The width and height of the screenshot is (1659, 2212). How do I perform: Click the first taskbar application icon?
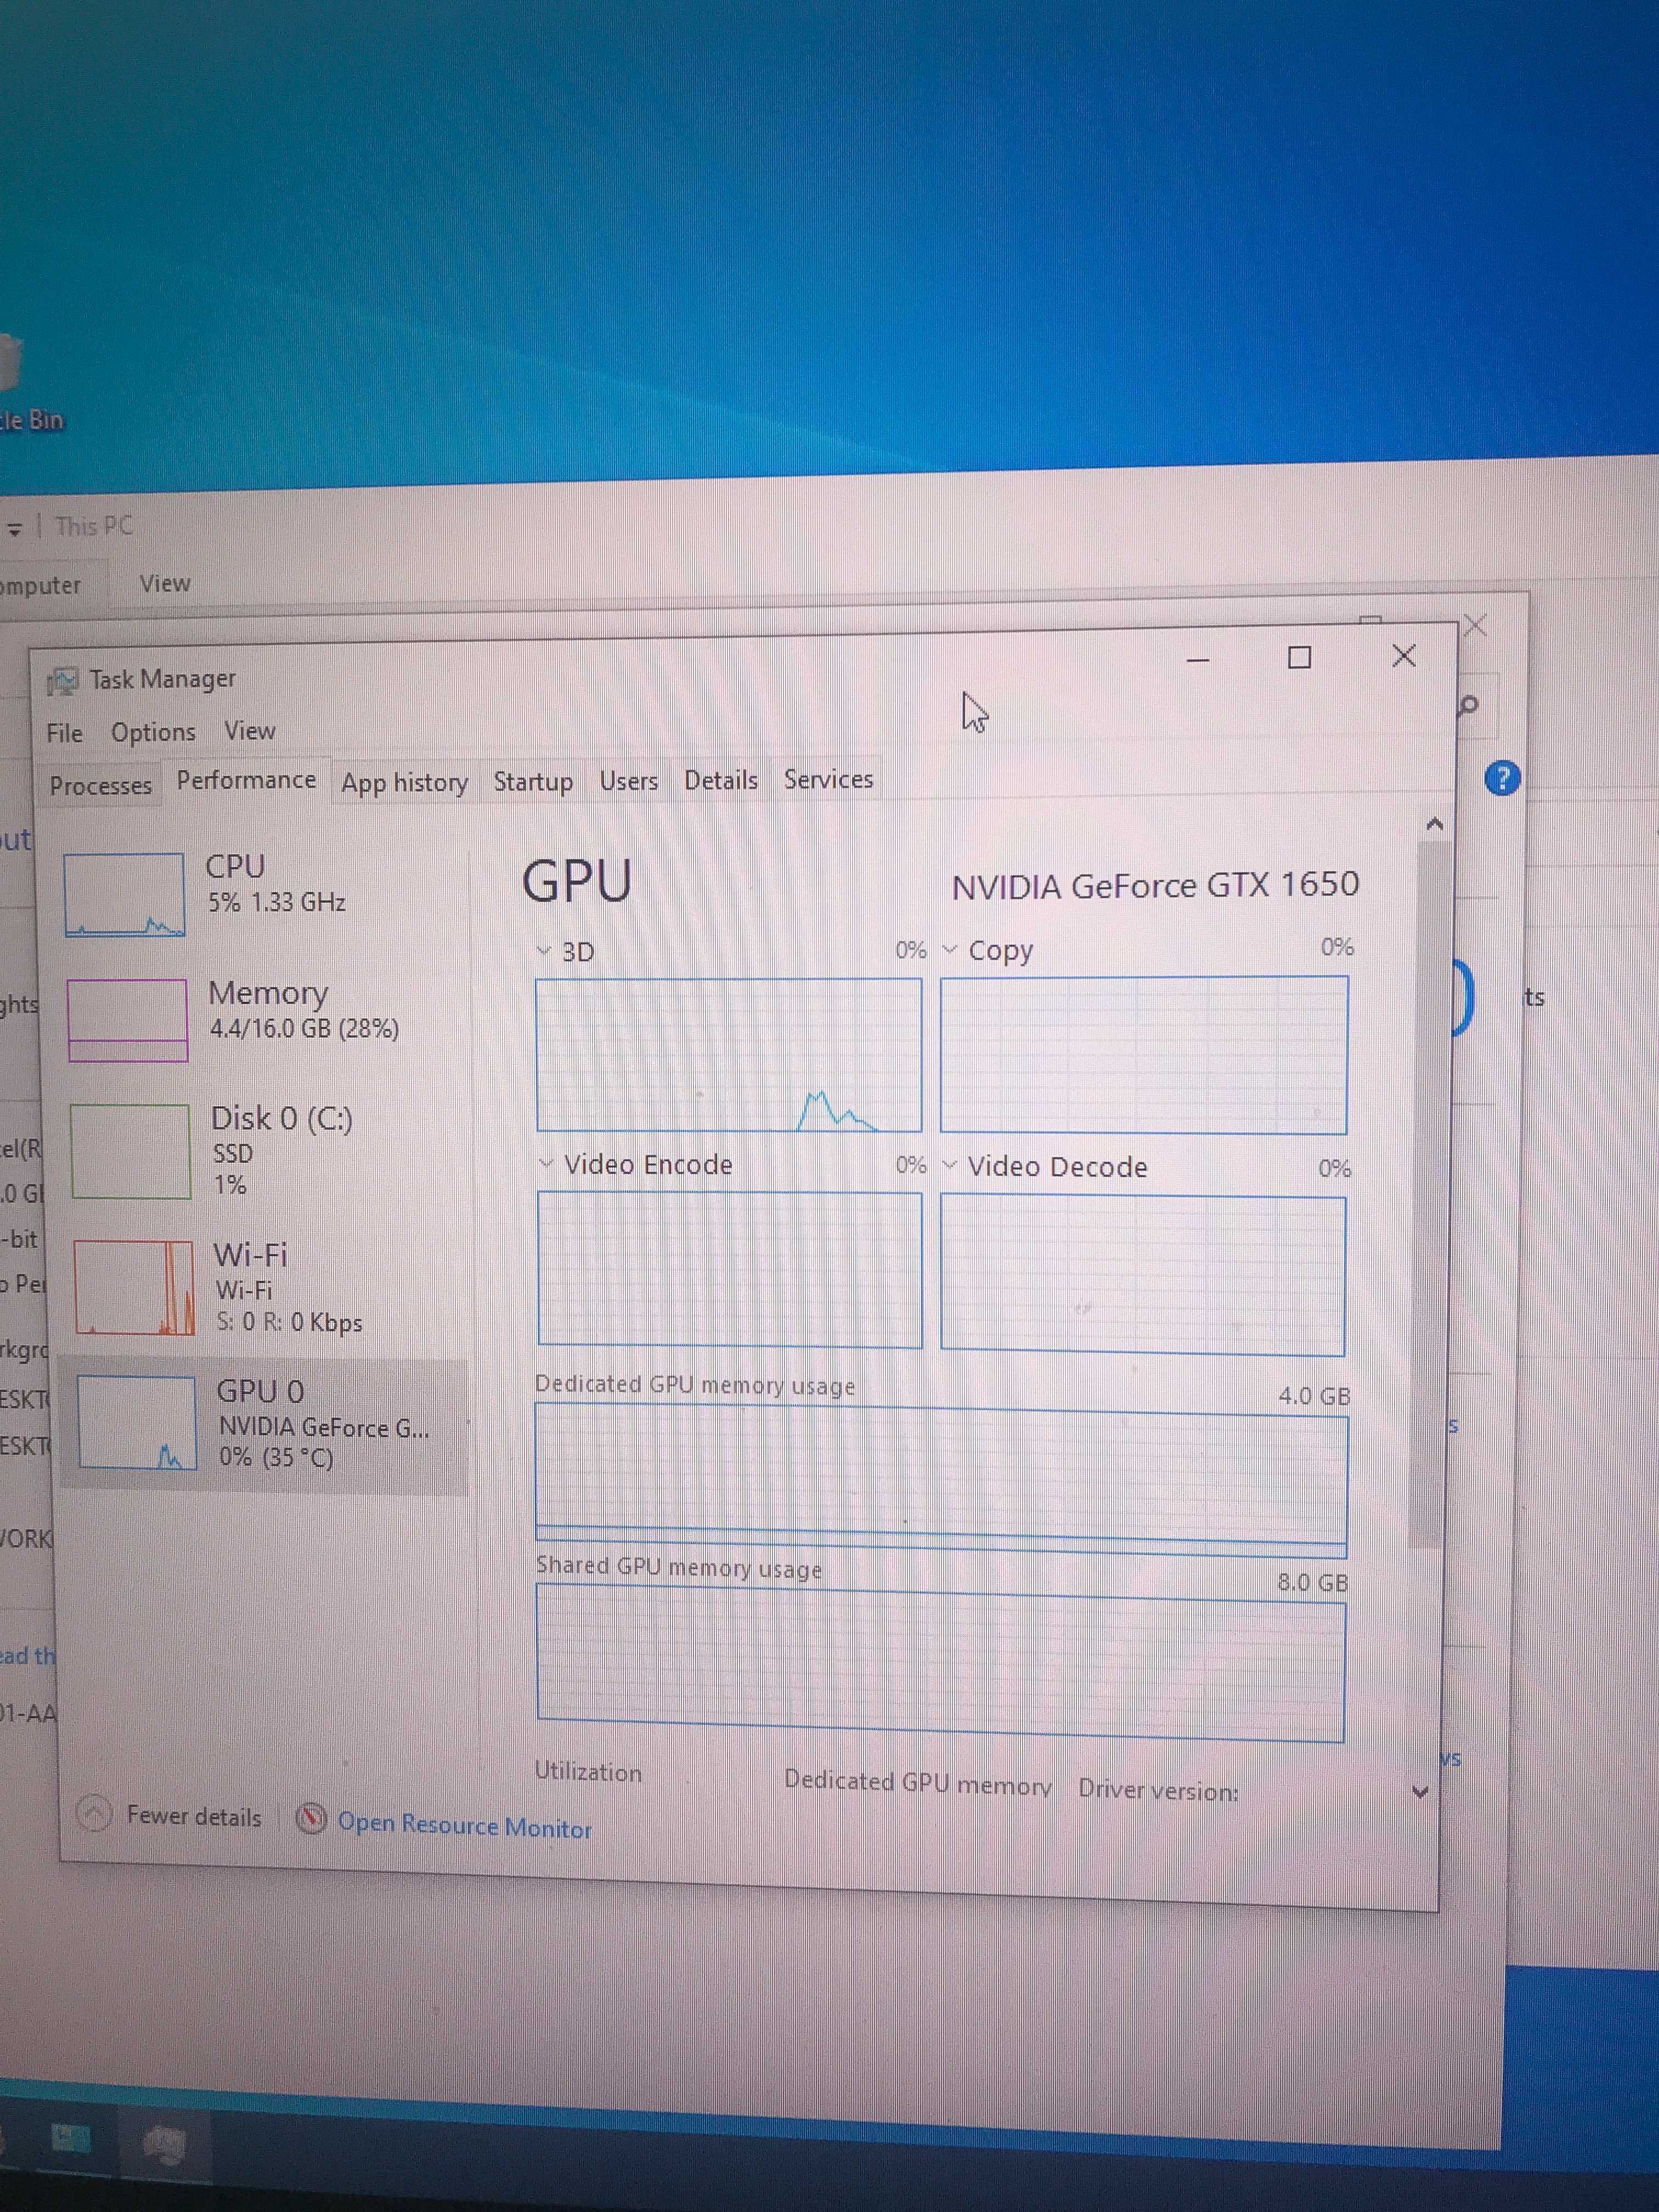pos(70,2139)
